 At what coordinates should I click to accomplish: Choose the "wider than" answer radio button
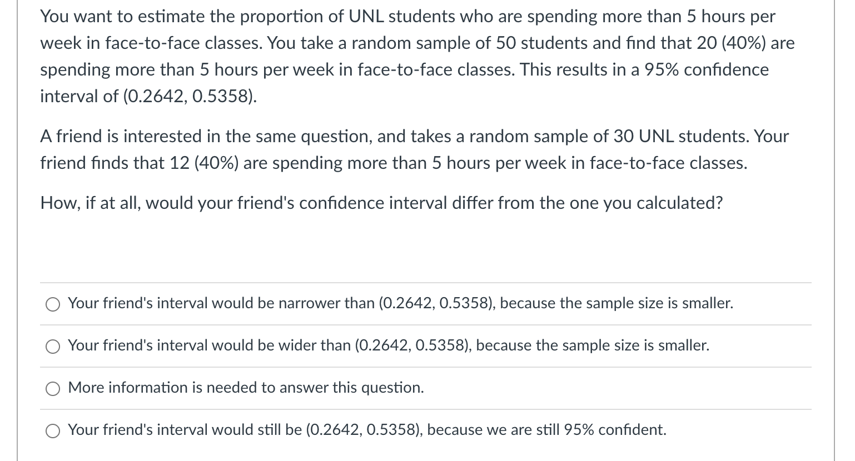point(53,346)
